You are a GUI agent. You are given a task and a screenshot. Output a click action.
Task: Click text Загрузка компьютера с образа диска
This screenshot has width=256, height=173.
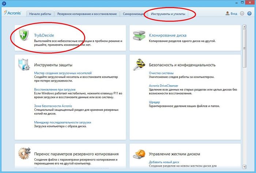[60, 126]
